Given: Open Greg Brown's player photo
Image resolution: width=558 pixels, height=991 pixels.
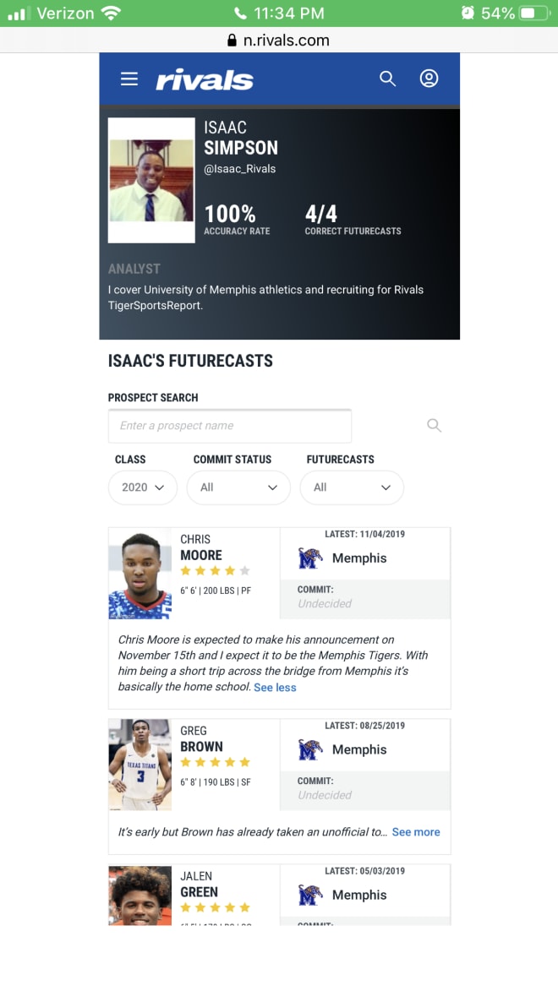Looking at the screenshot, I should (x=139, y=765).
